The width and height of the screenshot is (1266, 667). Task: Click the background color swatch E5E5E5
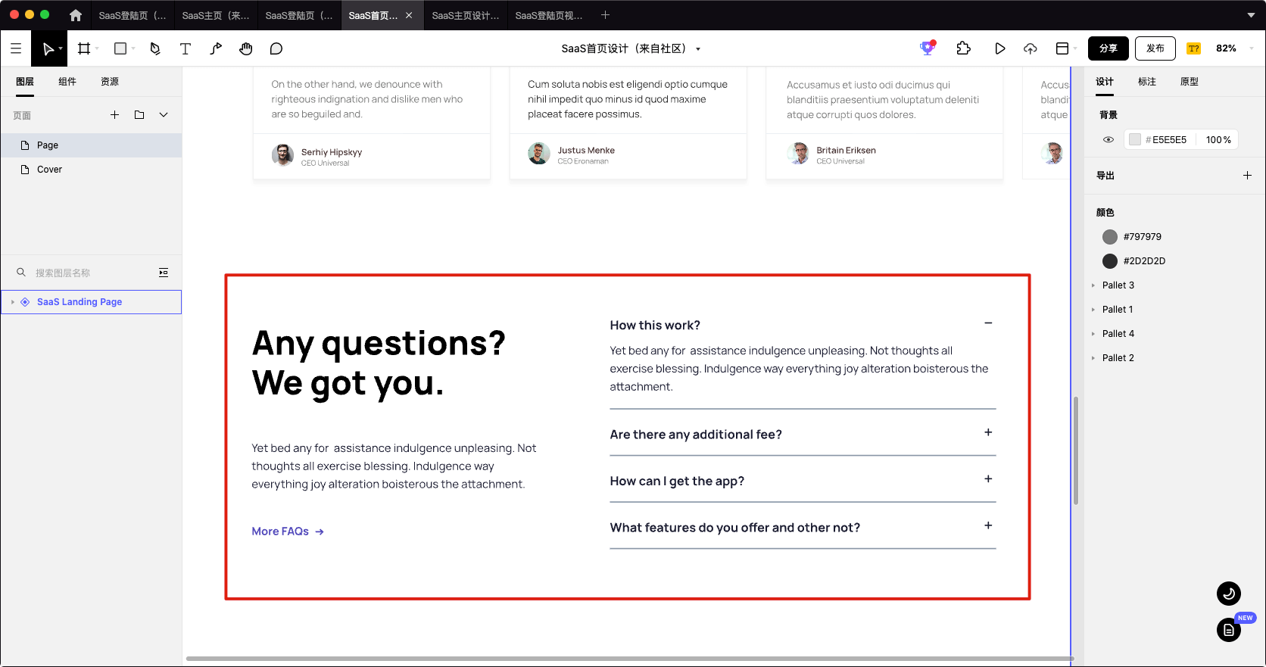point(1135,139)
